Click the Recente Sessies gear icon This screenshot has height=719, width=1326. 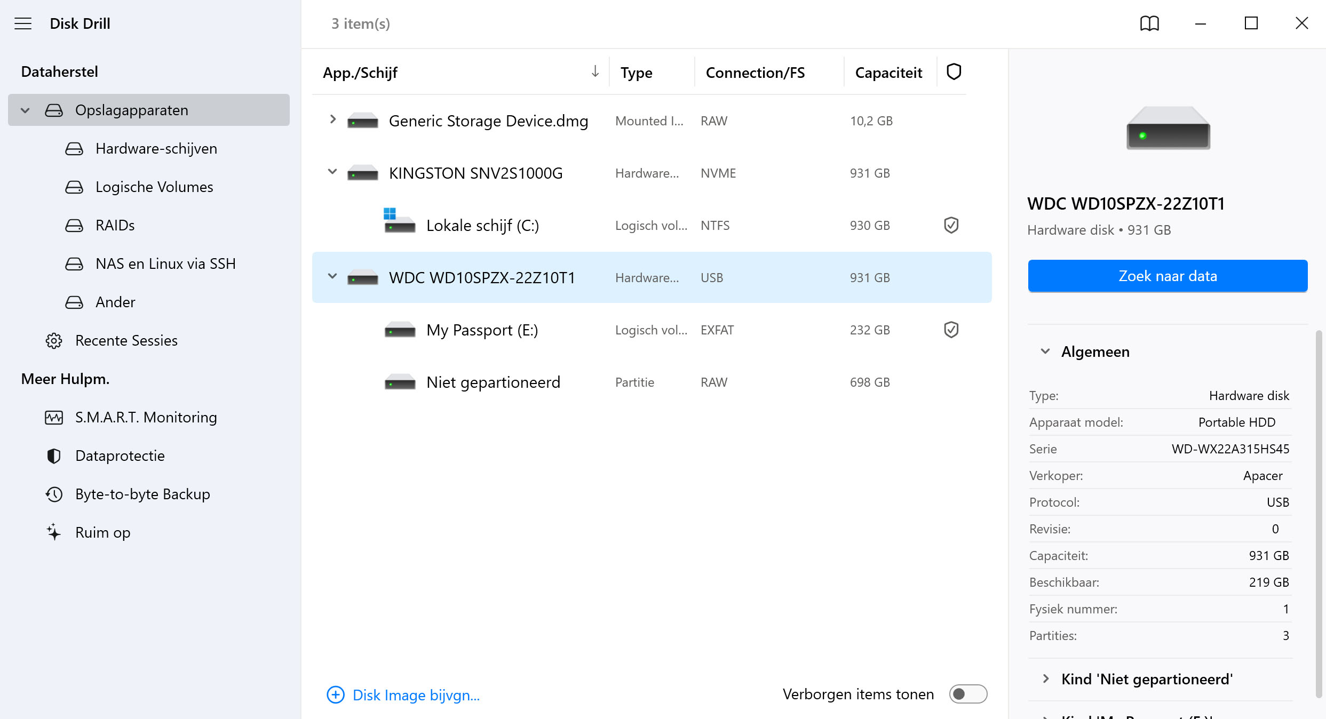tap(54, 340)
